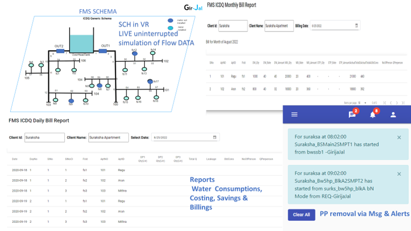The height and width of the screenshot is (231, 411).
Task: Click the Gir-Jal logo
Action: pyautogui.click(x=193, y=7)
